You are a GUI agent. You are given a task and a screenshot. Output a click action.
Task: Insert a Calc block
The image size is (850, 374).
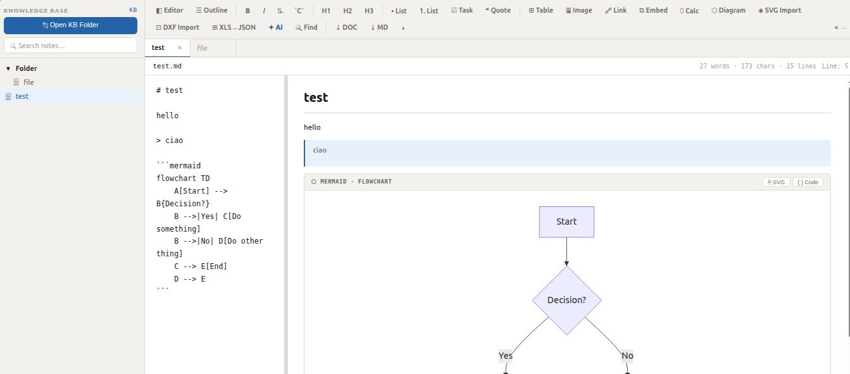[x=689, y=10]
